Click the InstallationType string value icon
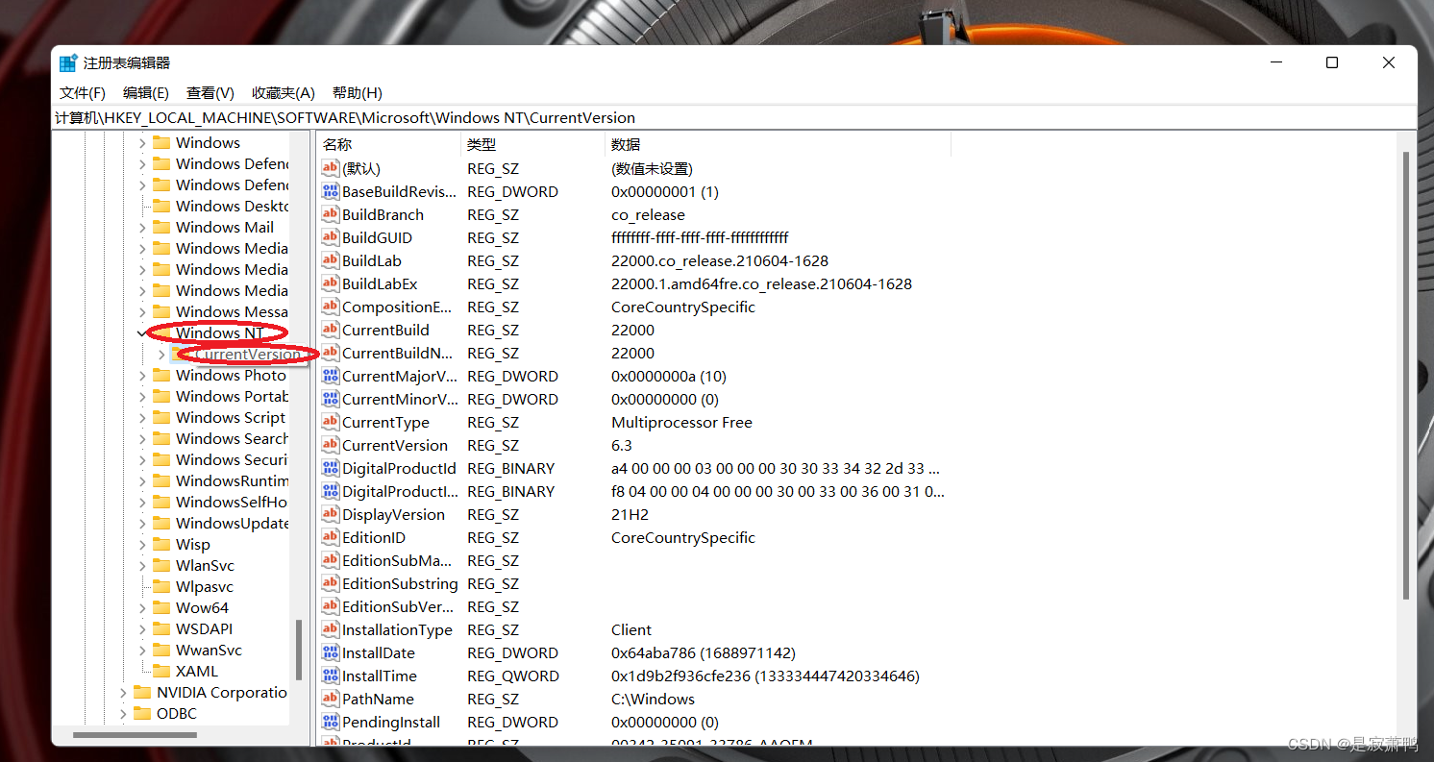This screenshot has width=1434, height=762. 331,630
